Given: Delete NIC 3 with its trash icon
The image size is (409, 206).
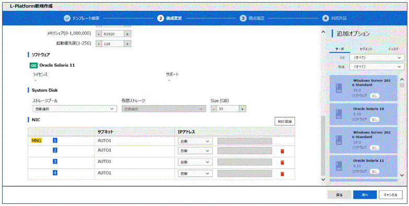Looking at the screenshot, I should pyautogui.click(x=282, y=163).
